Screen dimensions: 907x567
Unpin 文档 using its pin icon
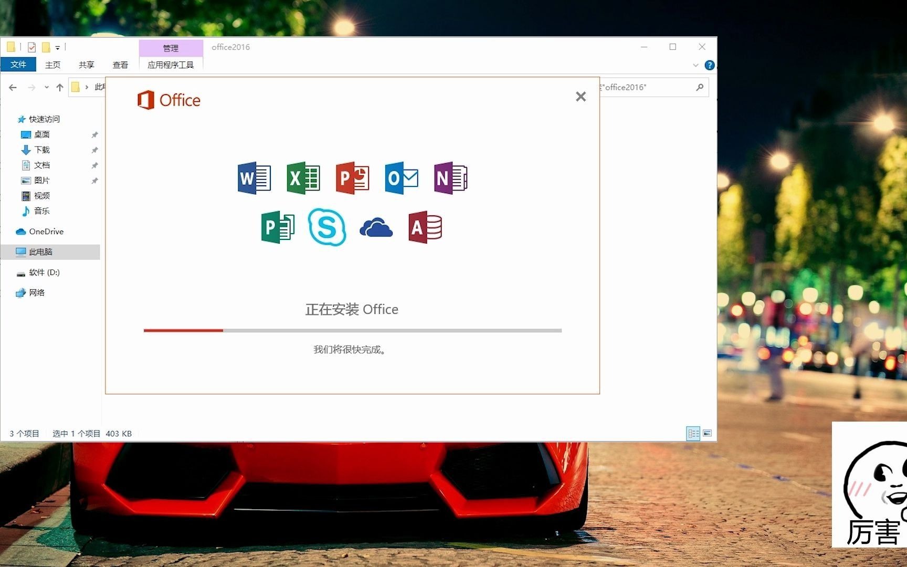click(94, 165)
